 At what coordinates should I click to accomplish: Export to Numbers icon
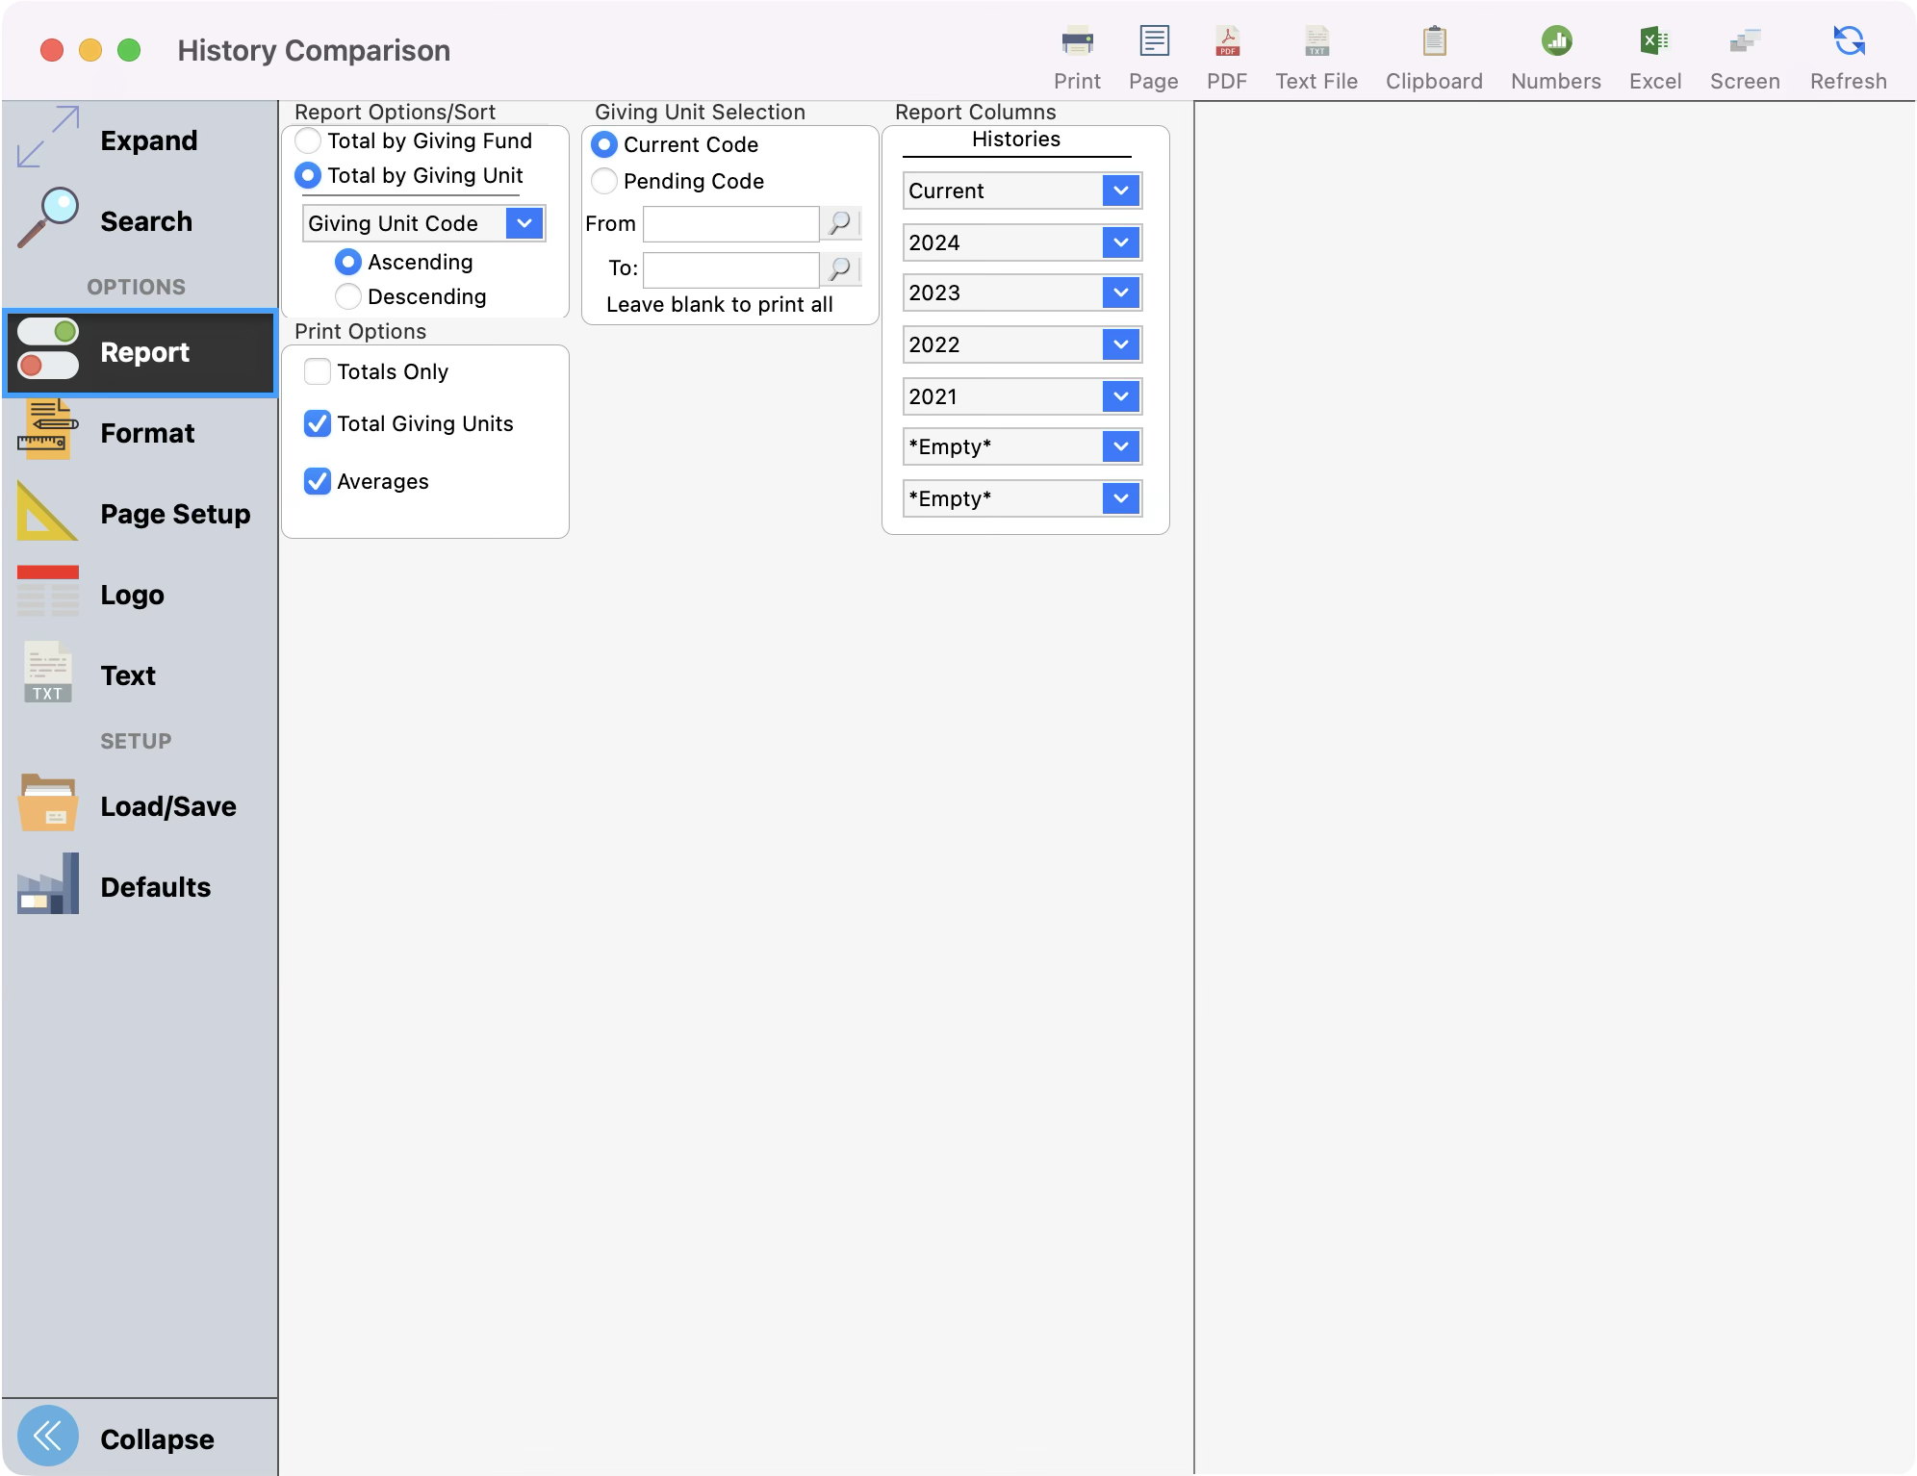1556,41
